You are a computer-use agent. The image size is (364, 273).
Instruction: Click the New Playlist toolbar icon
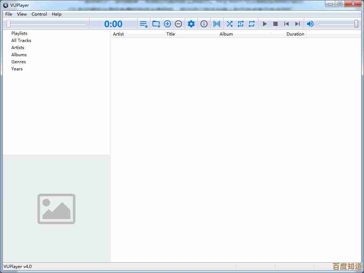[144, 24]
